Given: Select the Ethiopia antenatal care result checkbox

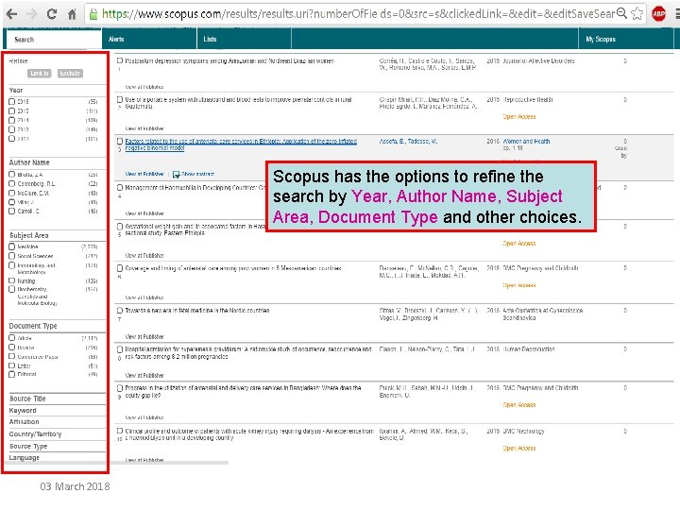Looking at the screenshot, I should pos(120,141).
